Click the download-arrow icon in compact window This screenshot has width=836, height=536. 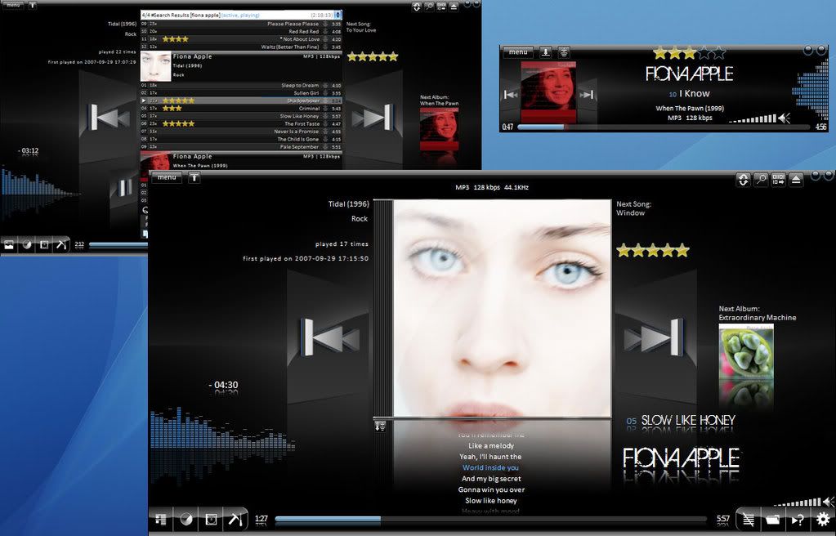click(545, 52)
